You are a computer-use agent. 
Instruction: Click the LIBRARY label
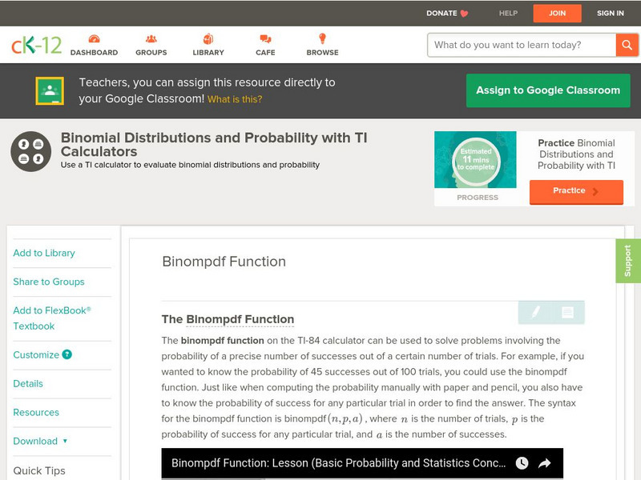coord(208,53)
